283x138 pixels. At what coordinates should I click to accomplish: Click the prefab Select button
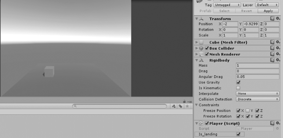coord(224,11)
